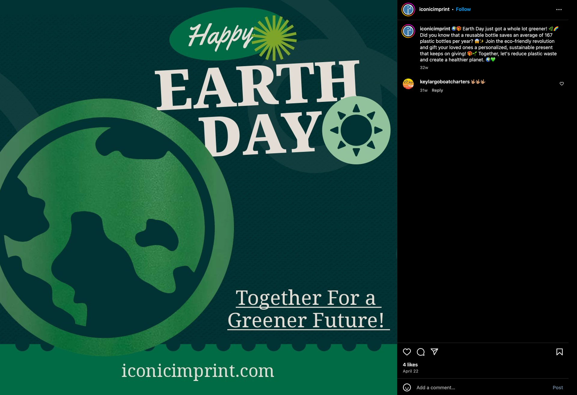577x395 pixels.
Task: Click the Add a comment field
Action: (481, 387)
